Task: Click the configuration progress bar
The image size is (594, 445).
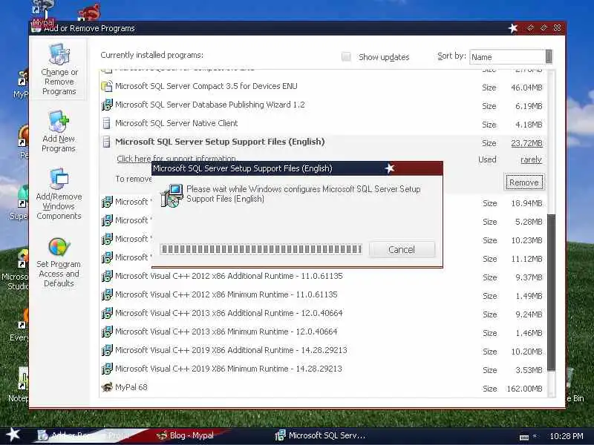Action: [x=261, y=249]
